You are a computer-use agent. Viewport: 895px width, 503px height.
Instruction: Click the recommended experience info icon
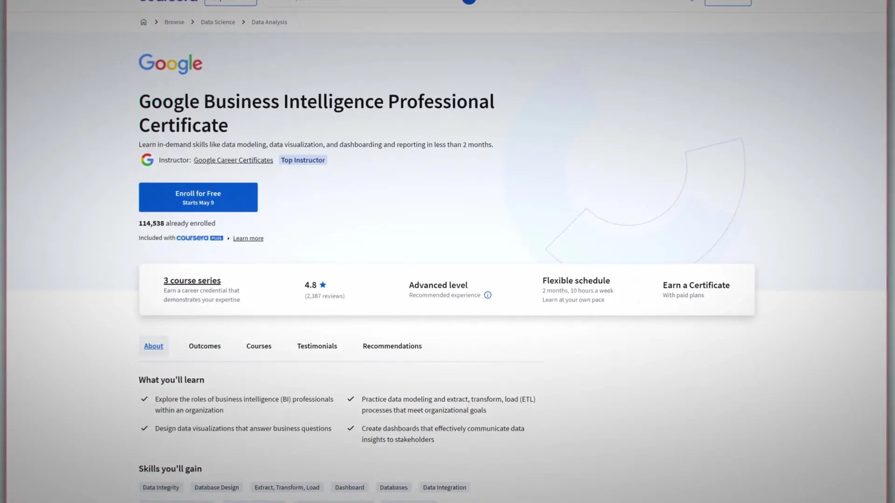(488, 295)
